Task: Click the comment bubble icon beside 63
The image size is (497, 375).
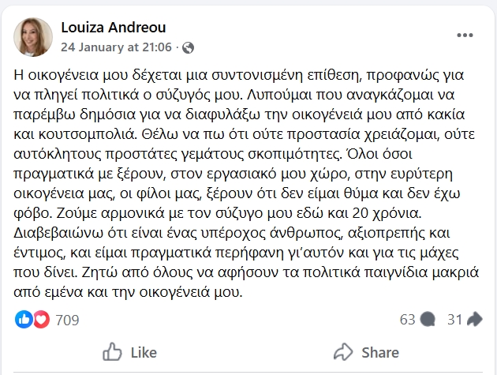Action: pyautogui.click(x=428, y=319)
